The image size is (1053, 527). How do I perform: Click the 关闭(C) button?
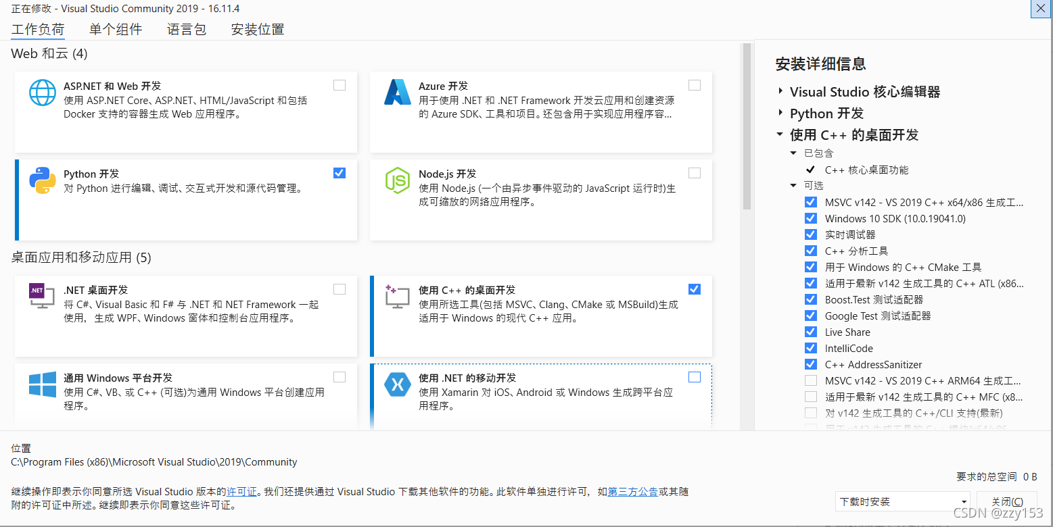(x=1007, y=502)
